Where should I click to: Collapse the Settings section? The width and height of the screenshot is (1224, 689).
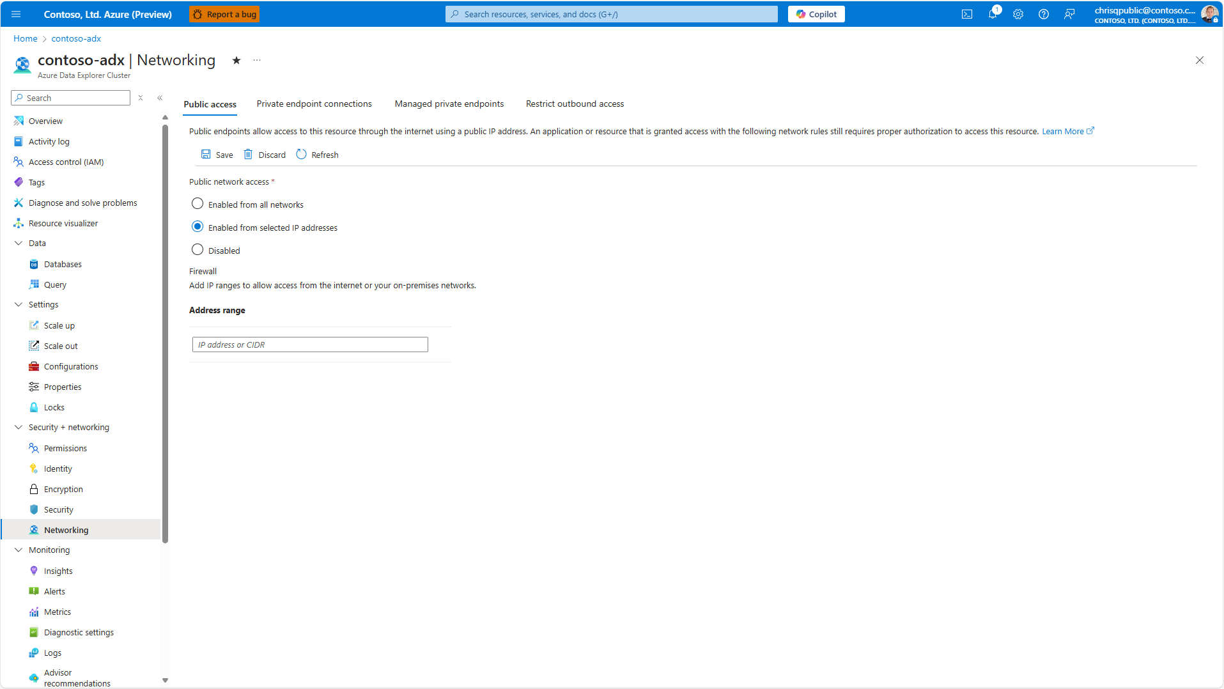tap(19, 304)
